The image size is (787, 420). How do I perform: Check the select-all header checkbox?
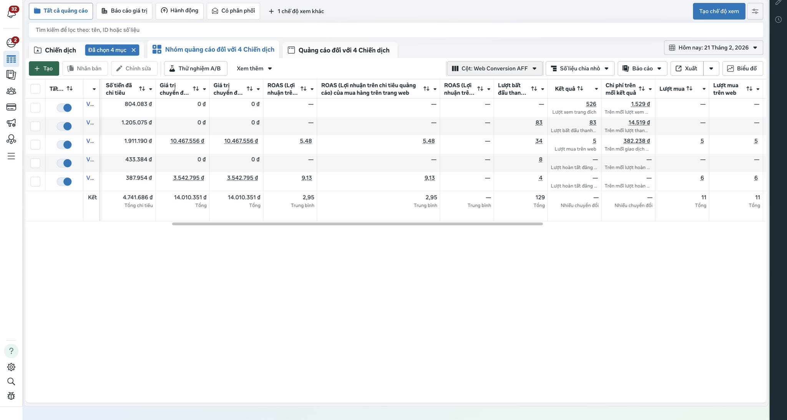point(35,89)
